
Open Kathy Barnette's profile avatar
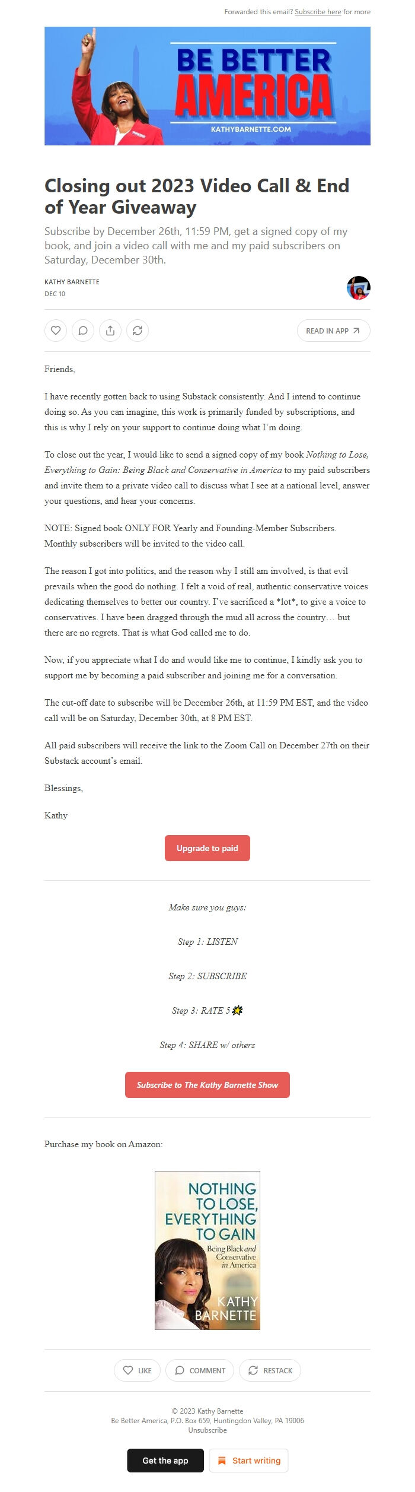click(x=358, y=288)
